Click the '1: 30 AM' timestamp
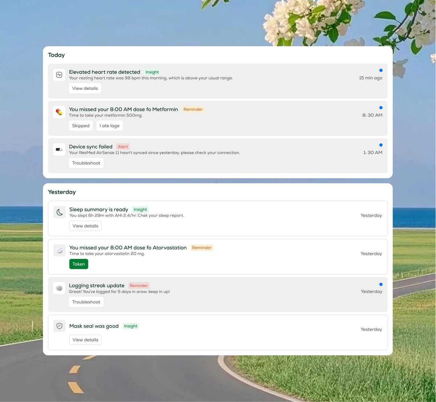The width and height of the screenshot is (436, 402). (x=373, y=152)
